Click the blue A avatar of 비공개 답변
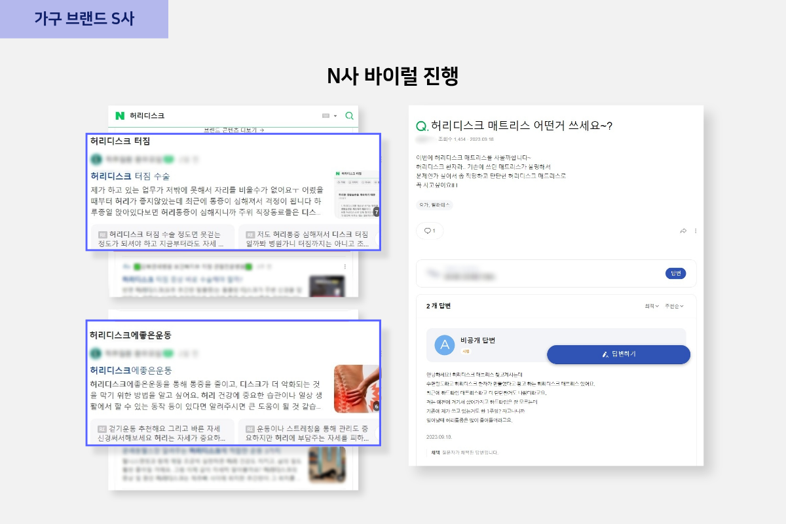 click(x=445, y=345)
